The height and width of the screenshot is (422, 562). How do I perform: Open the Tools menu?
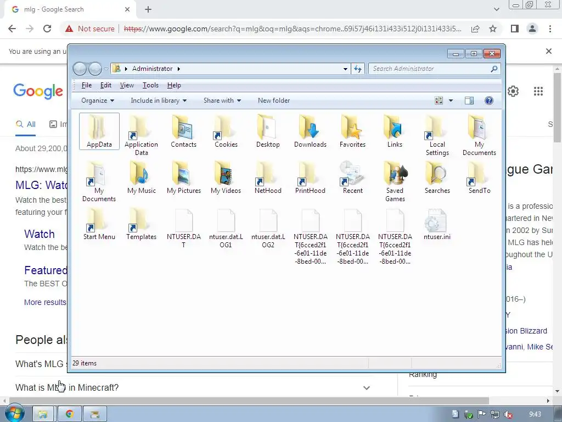click(x=150, y=85)
